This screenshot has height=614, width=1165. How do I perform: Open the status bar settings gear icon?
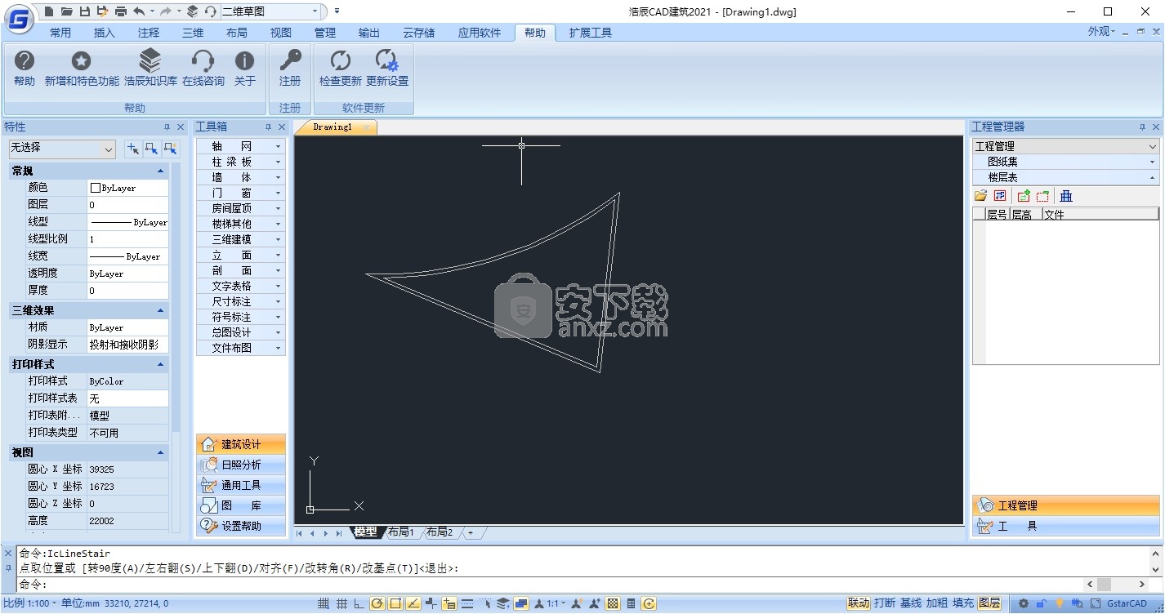1024,603
